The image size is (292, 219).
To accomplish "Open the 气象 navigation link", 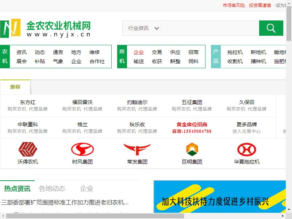I will point(58,61).
